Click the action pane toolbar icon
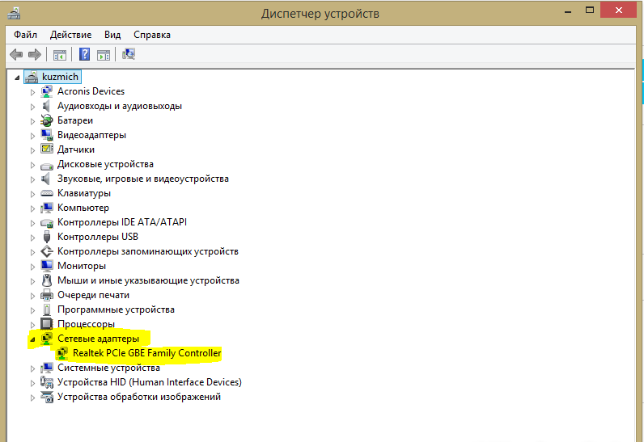 [103, 54]
